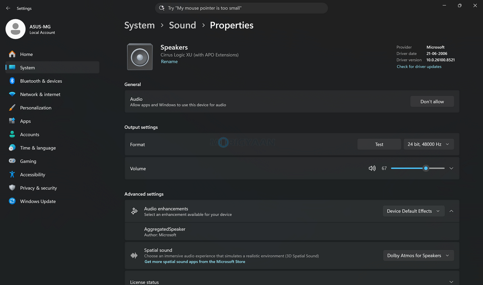483x285 pixels.
Task: Mute speakers via the volume speaker icon
Action: coord(372,168)
